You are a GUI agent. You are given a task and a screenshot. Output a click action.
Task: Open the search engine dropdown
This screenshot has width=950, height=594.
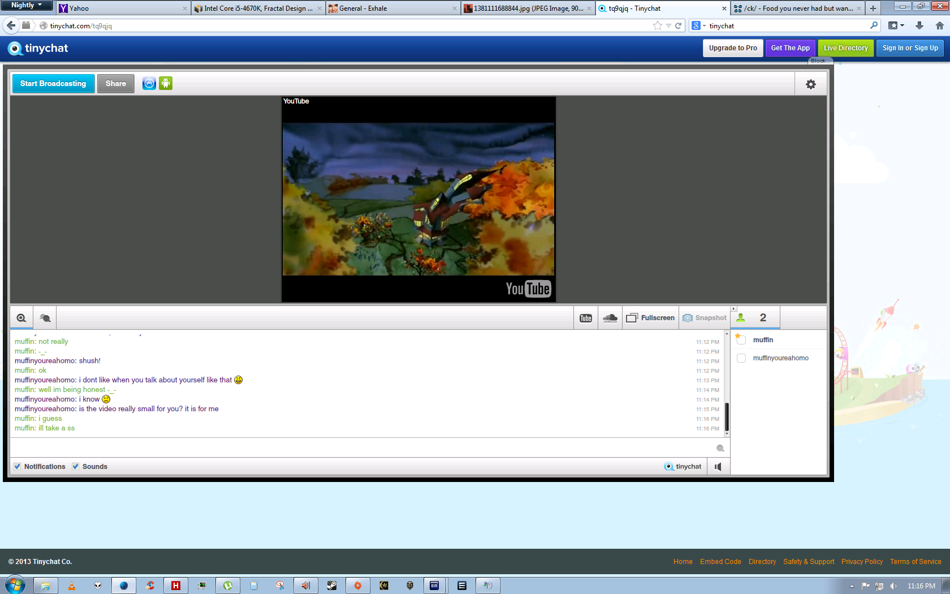click(x=699, y=25)
